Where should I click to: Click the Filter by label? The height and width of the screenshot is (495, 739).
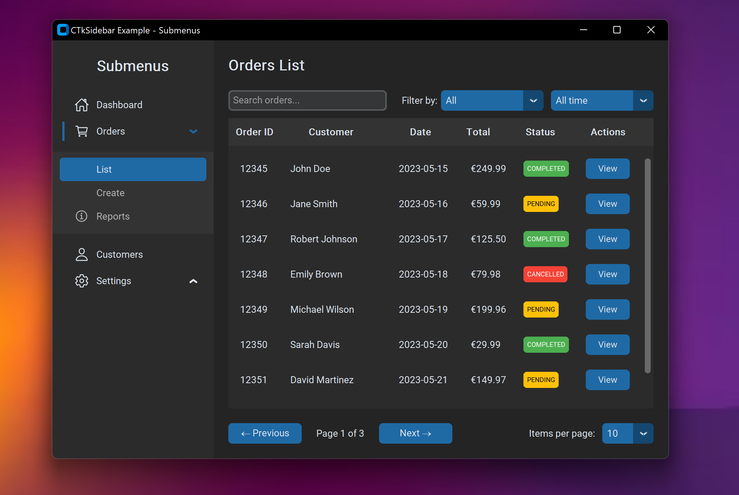coord(419,100)
